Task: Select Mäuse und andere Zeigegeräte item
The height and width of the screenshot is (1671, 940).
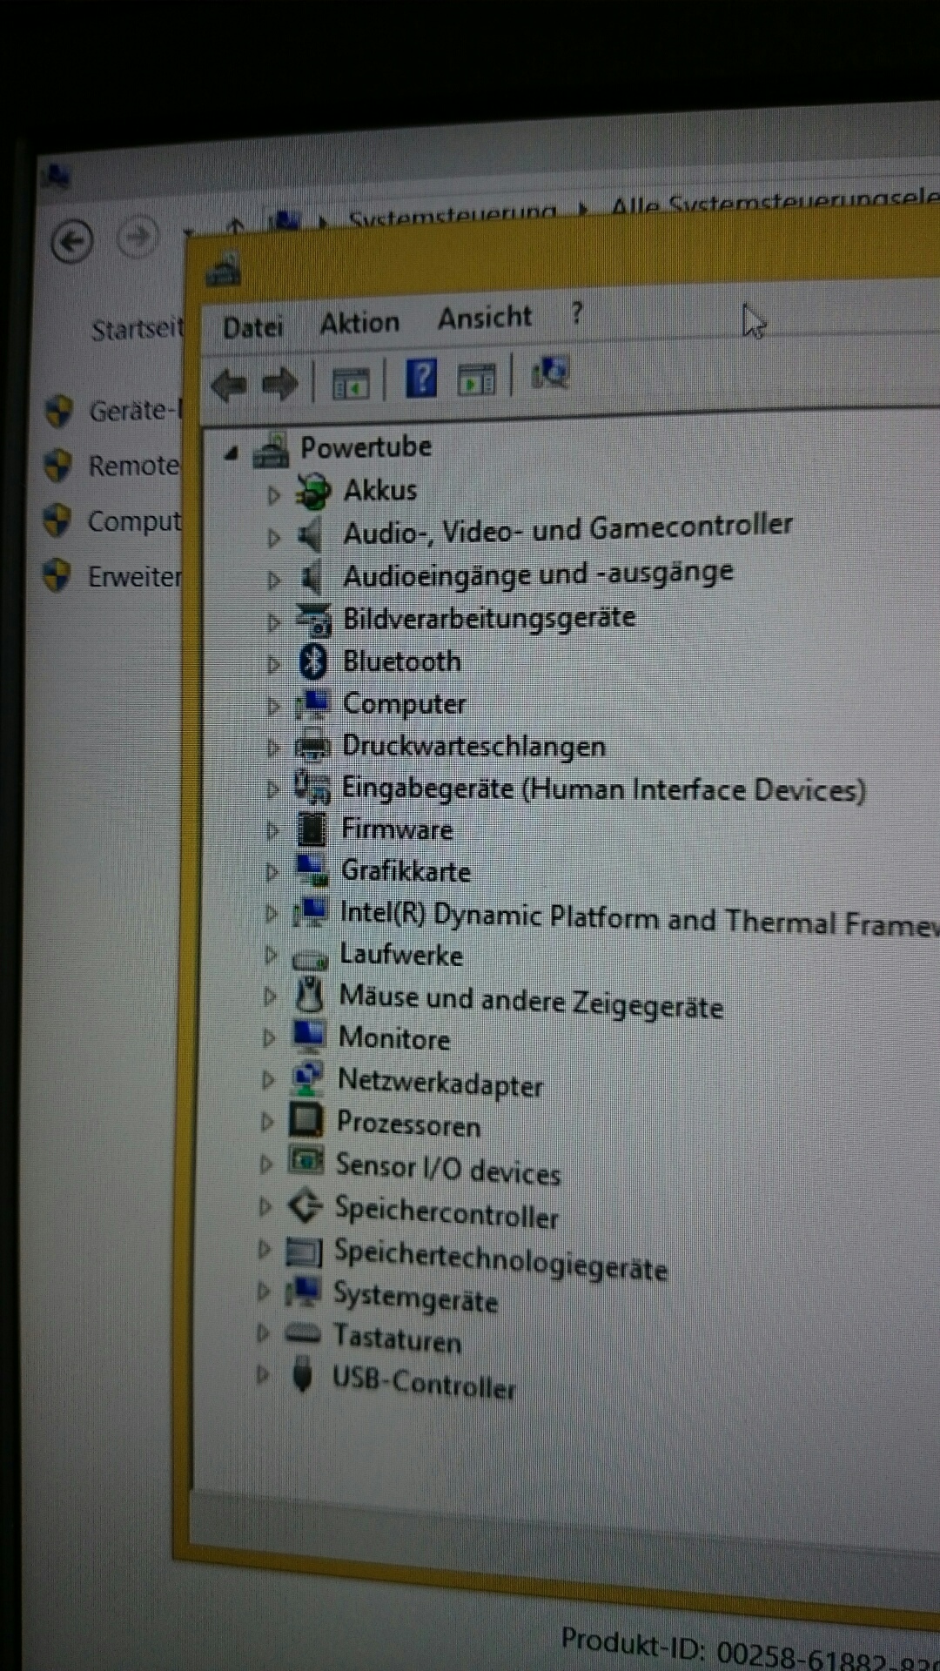Action: pyautogui.click(x=531, y=1002)
